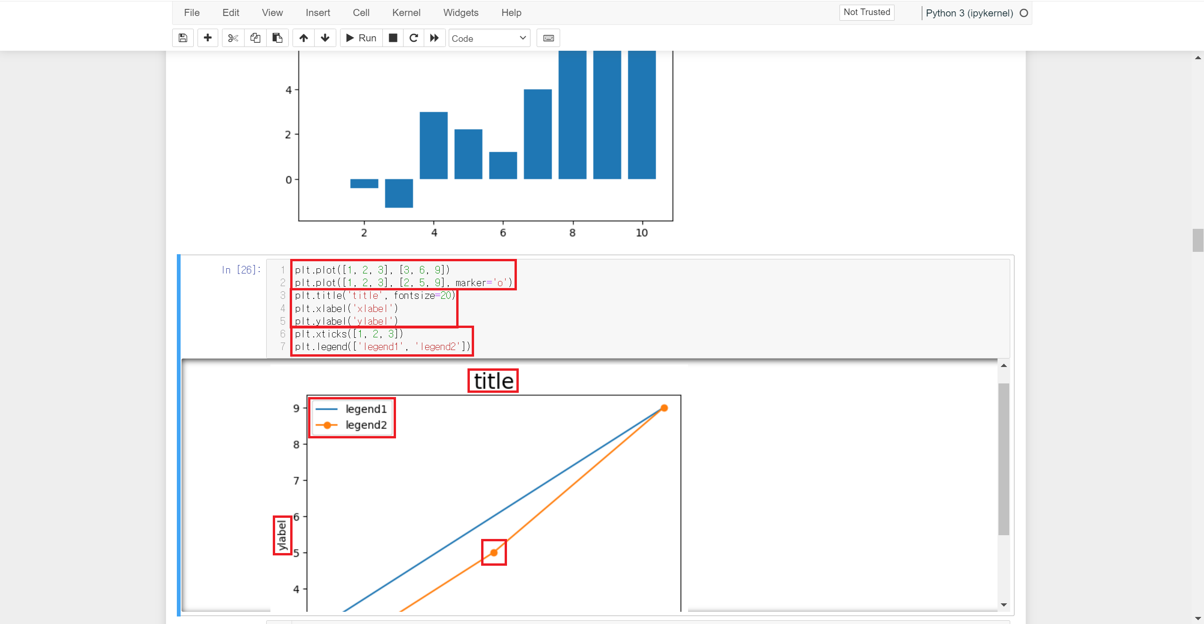Open the Kernel menu

pos(406,13)
